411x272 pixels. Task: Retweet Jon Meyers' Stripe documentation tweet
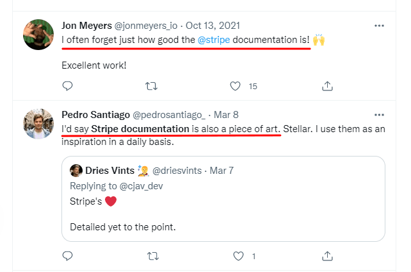[x=152, y=86]
